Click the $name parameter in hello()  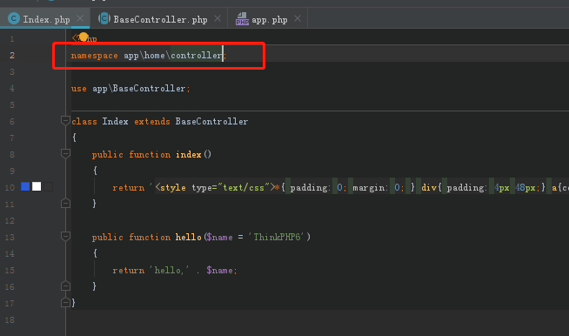coord(219,237)
